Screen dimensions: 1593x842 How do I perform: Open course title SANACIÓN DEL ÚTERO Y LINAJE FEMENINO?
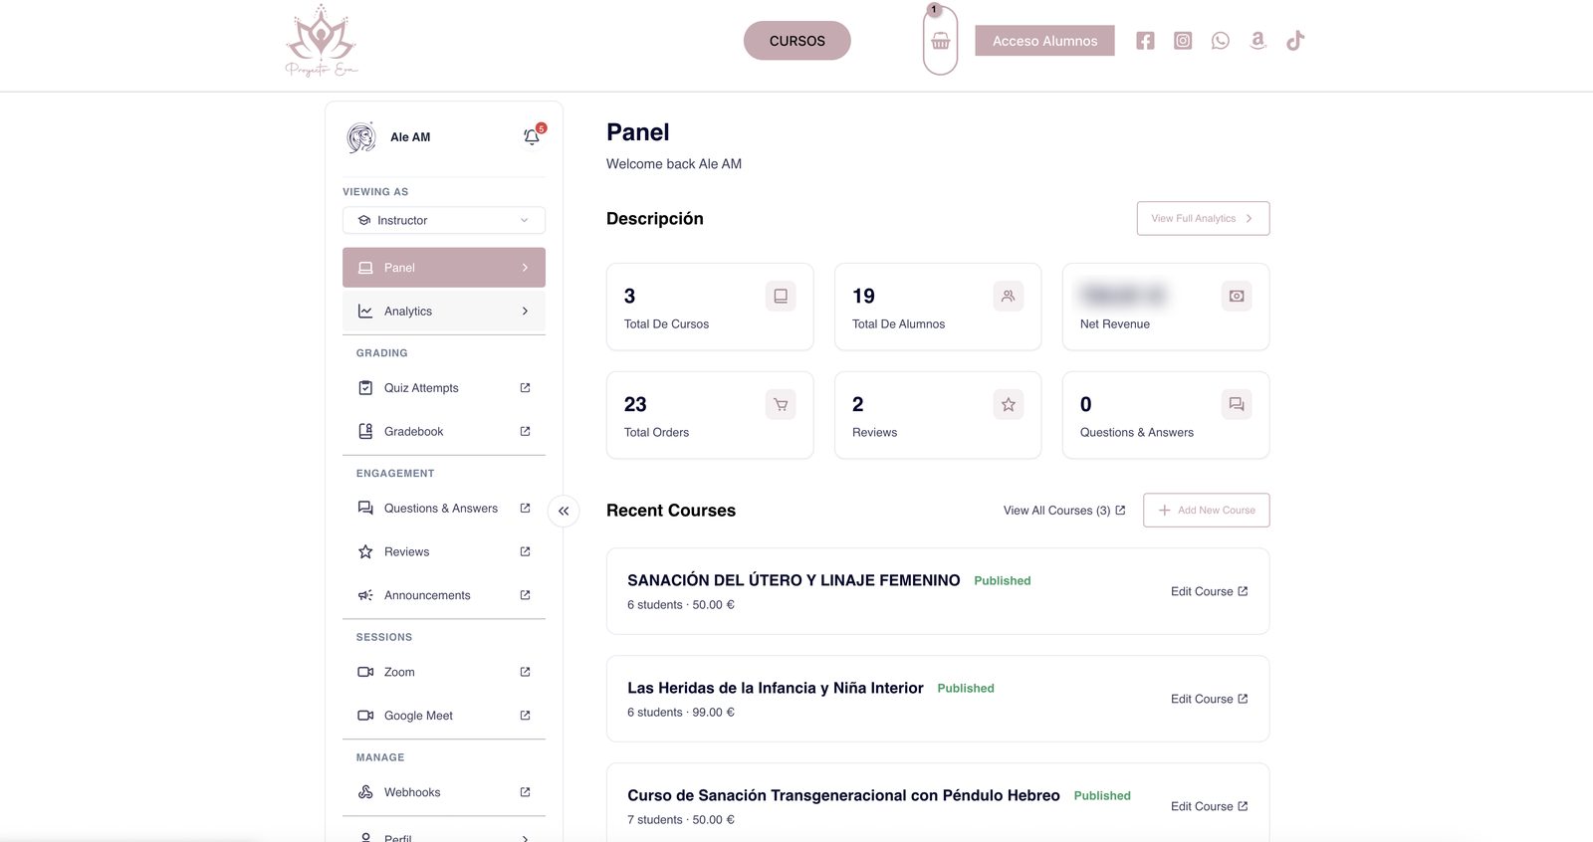pyautogui.click(x=794, y=580)
